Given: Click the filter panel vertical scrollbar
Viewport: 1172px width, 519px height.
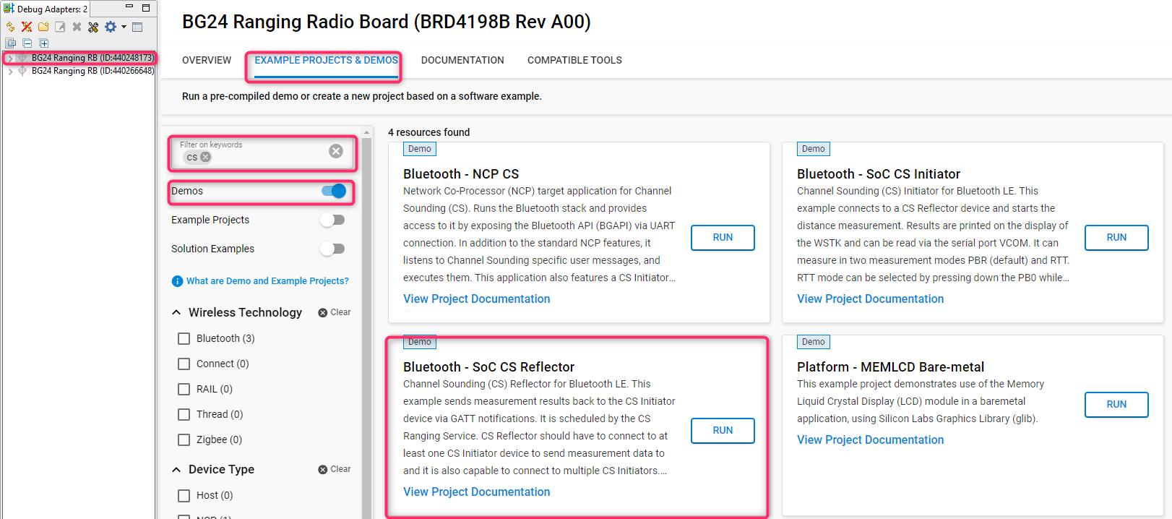Looking at the screenshot, I should 366,325.
